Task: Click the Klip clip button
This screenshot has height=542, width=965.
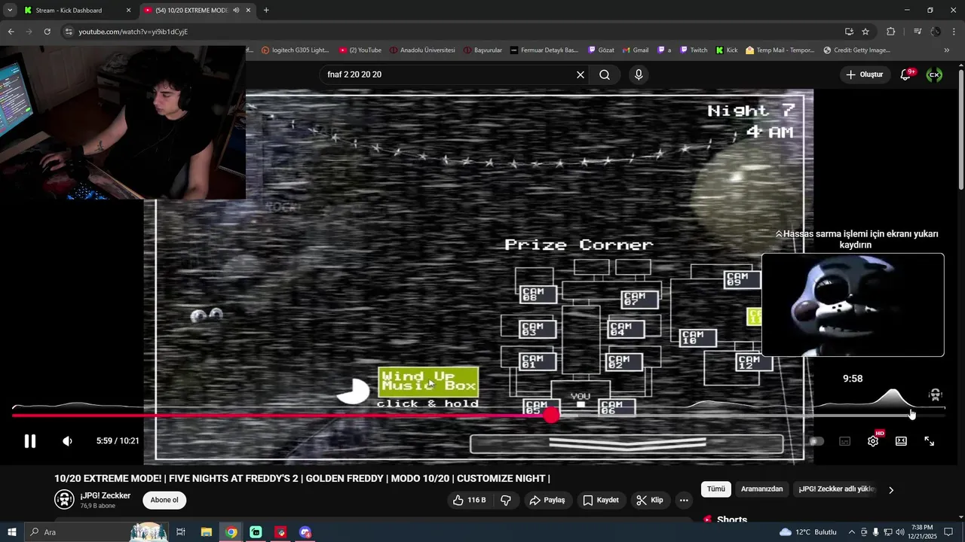Action: tap(649, 500)
